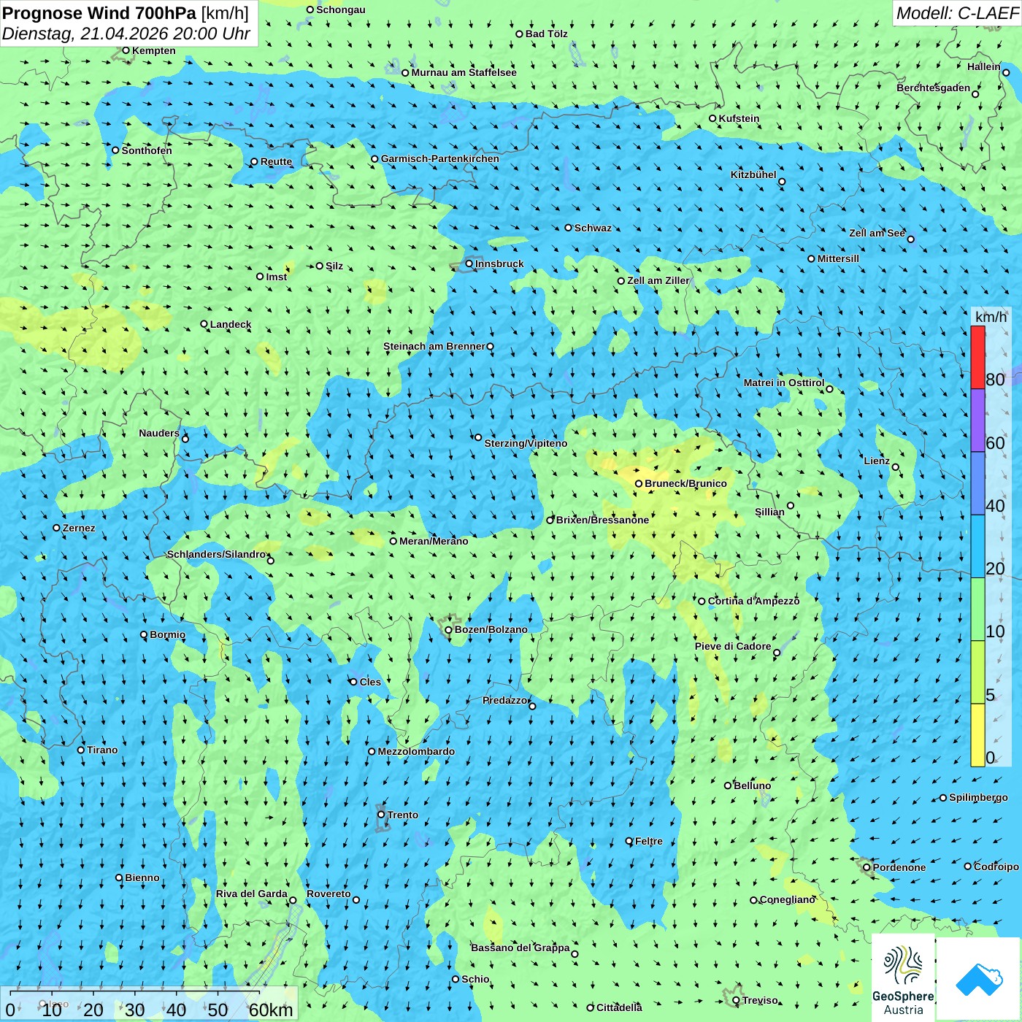Click the yellow 0 km/h legend color

(x=977, y=735)
